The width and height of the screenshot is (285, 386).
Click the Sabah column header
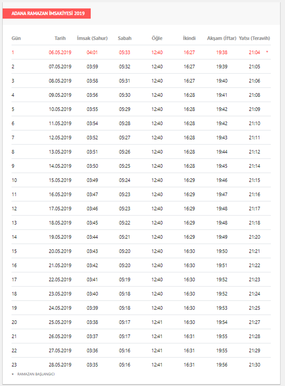click(x=124, y=39)
